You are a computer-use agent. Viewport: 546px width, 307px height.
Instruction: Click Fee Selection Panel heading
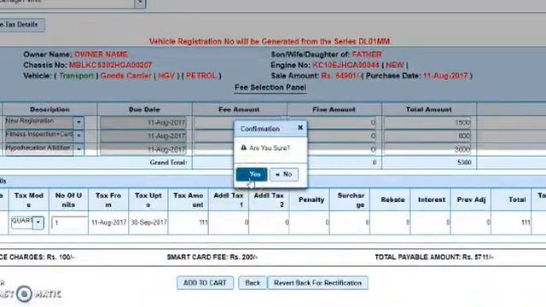coord(270,87)
